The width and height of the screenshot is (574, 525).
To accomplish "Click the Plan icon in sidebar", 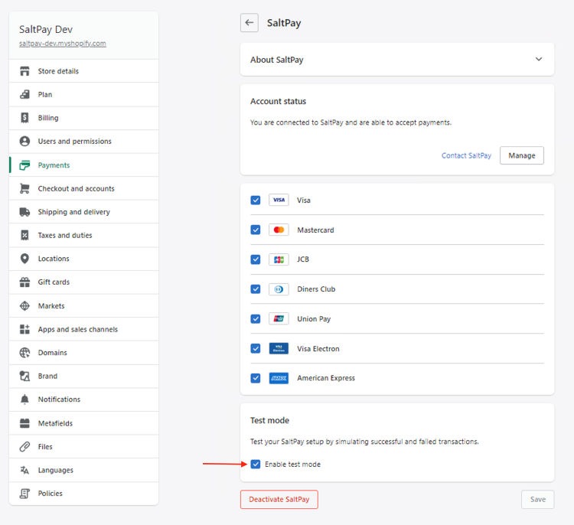I will coord(24,94).
